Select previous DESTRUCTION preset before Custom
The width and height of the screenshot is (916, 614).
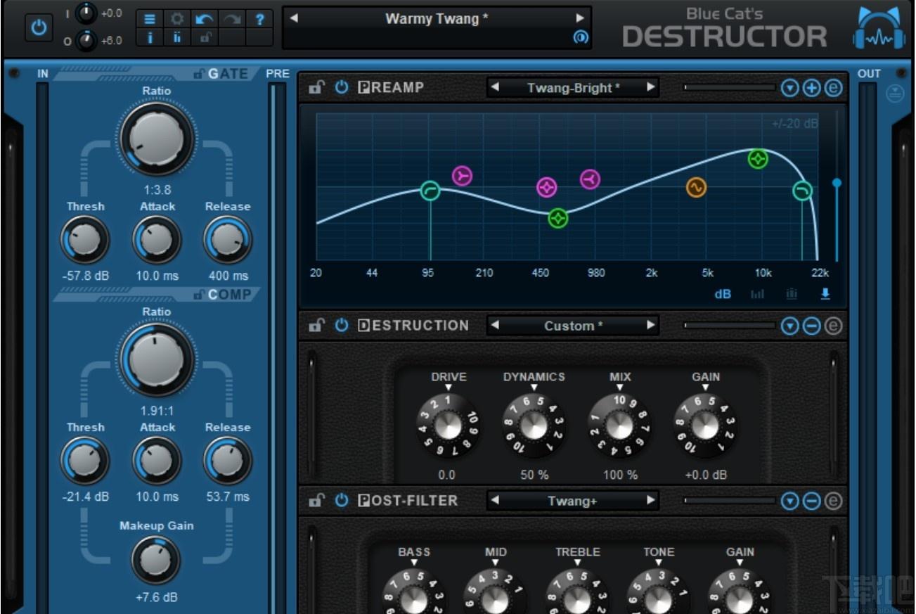[x=495, y=326]
